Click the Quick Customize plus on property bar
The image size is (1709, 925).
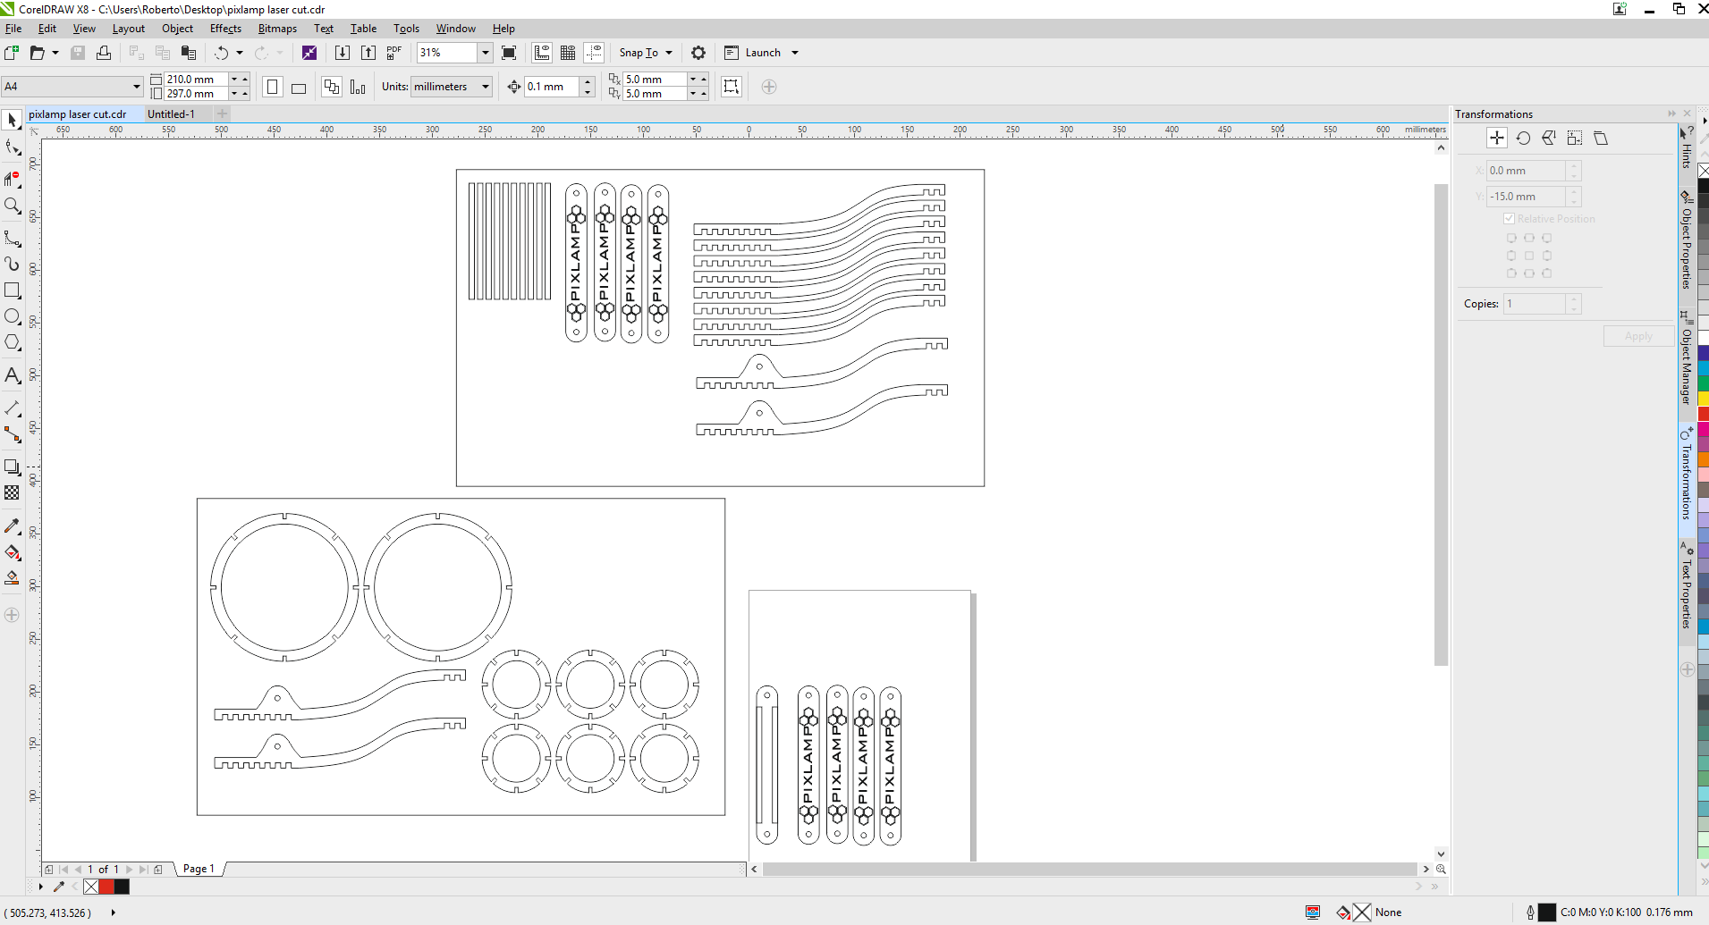[769, 87]
